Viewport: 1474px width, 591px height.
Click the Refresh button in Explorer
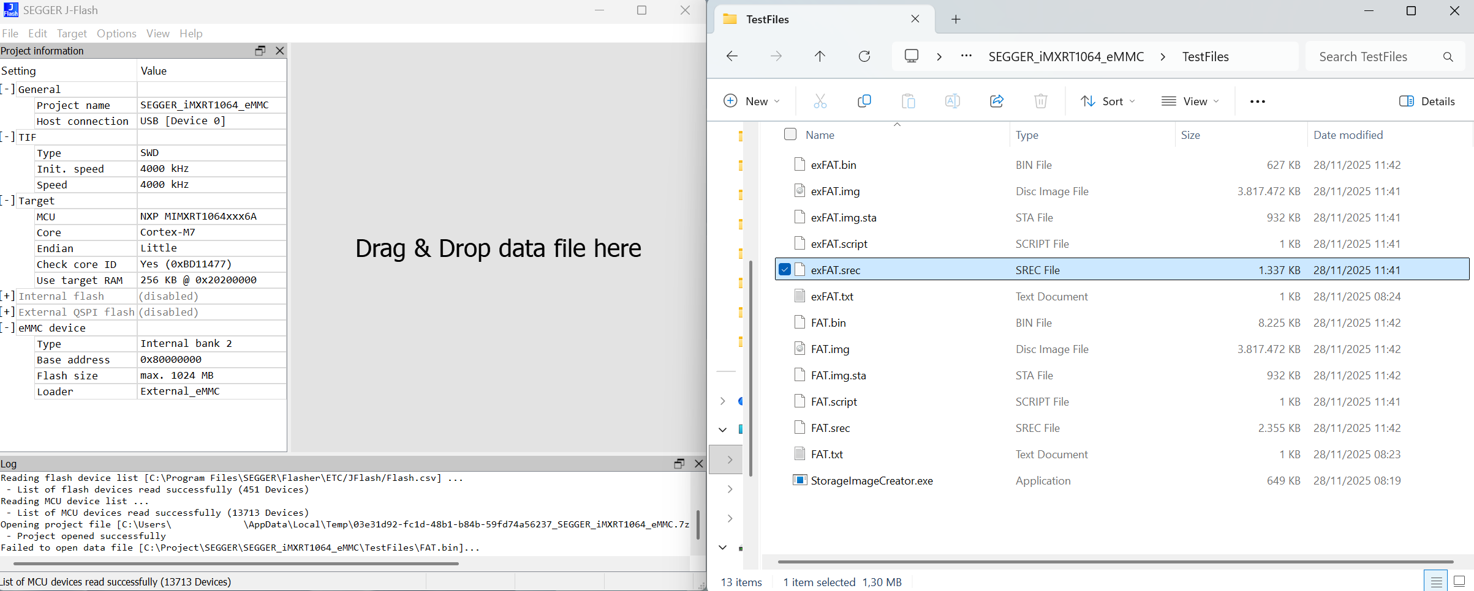point(864,57)
